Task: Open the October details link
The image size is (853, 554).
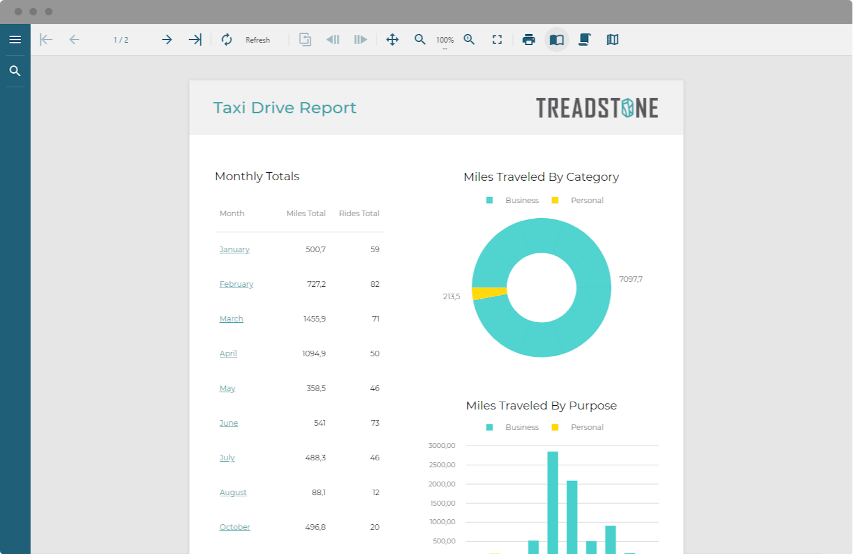Action: click(235, 527)
